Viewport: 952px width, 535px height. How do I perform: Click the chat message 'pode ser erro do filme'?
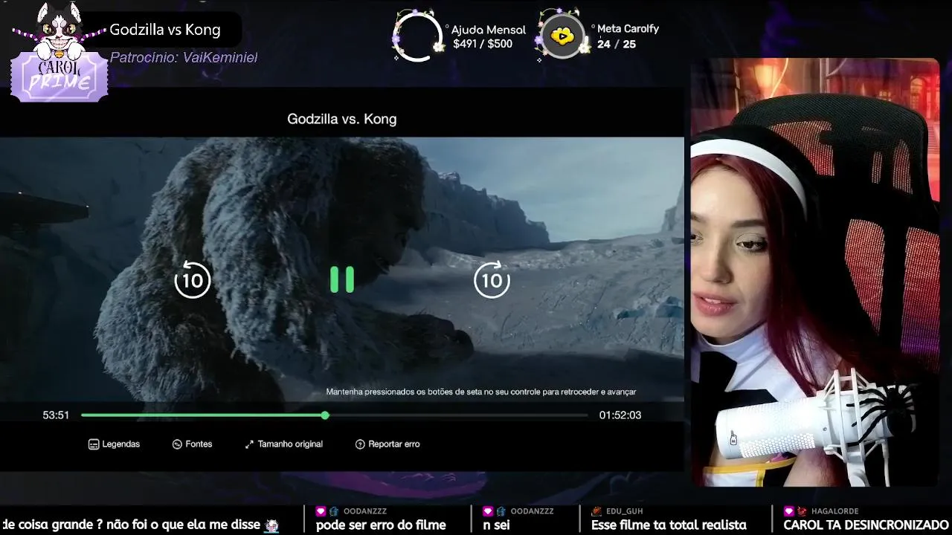click(x=381, y=525)
